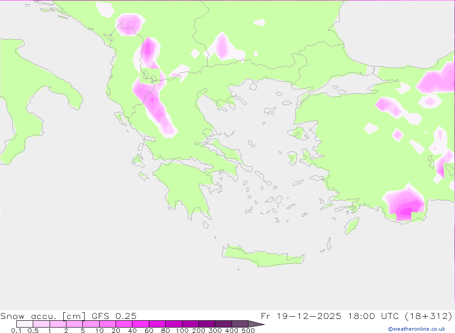This screenshot has width=455, height=333.
Task: Pick the 60–80 cm legend color swatch
Action: 157,324
